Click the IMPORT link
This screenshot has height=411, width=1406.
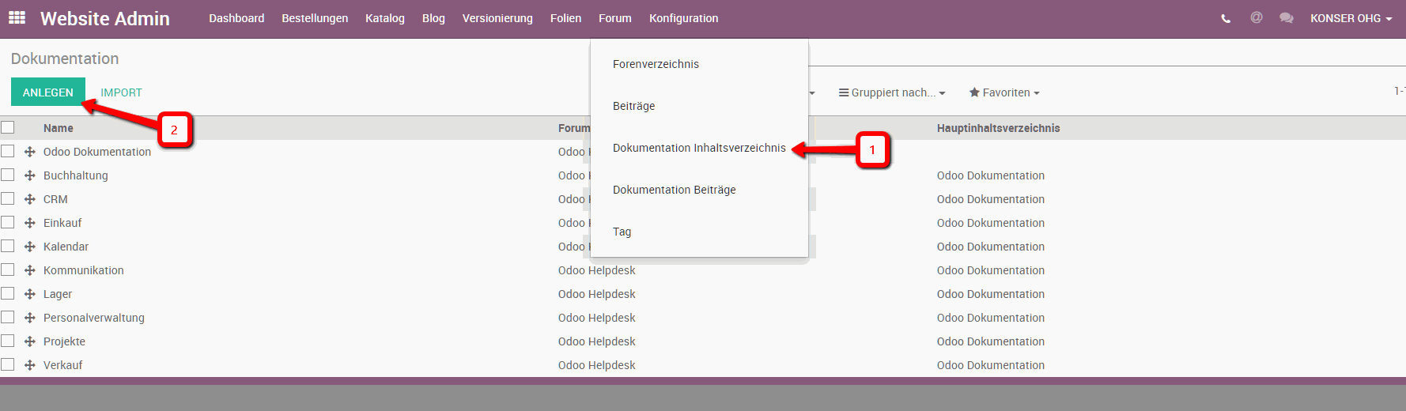(x=121, y=92)
